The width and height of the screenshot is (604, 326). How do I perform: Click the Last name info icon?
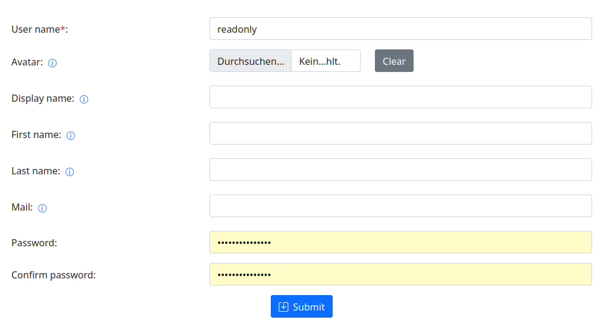[x=70, y=172]
